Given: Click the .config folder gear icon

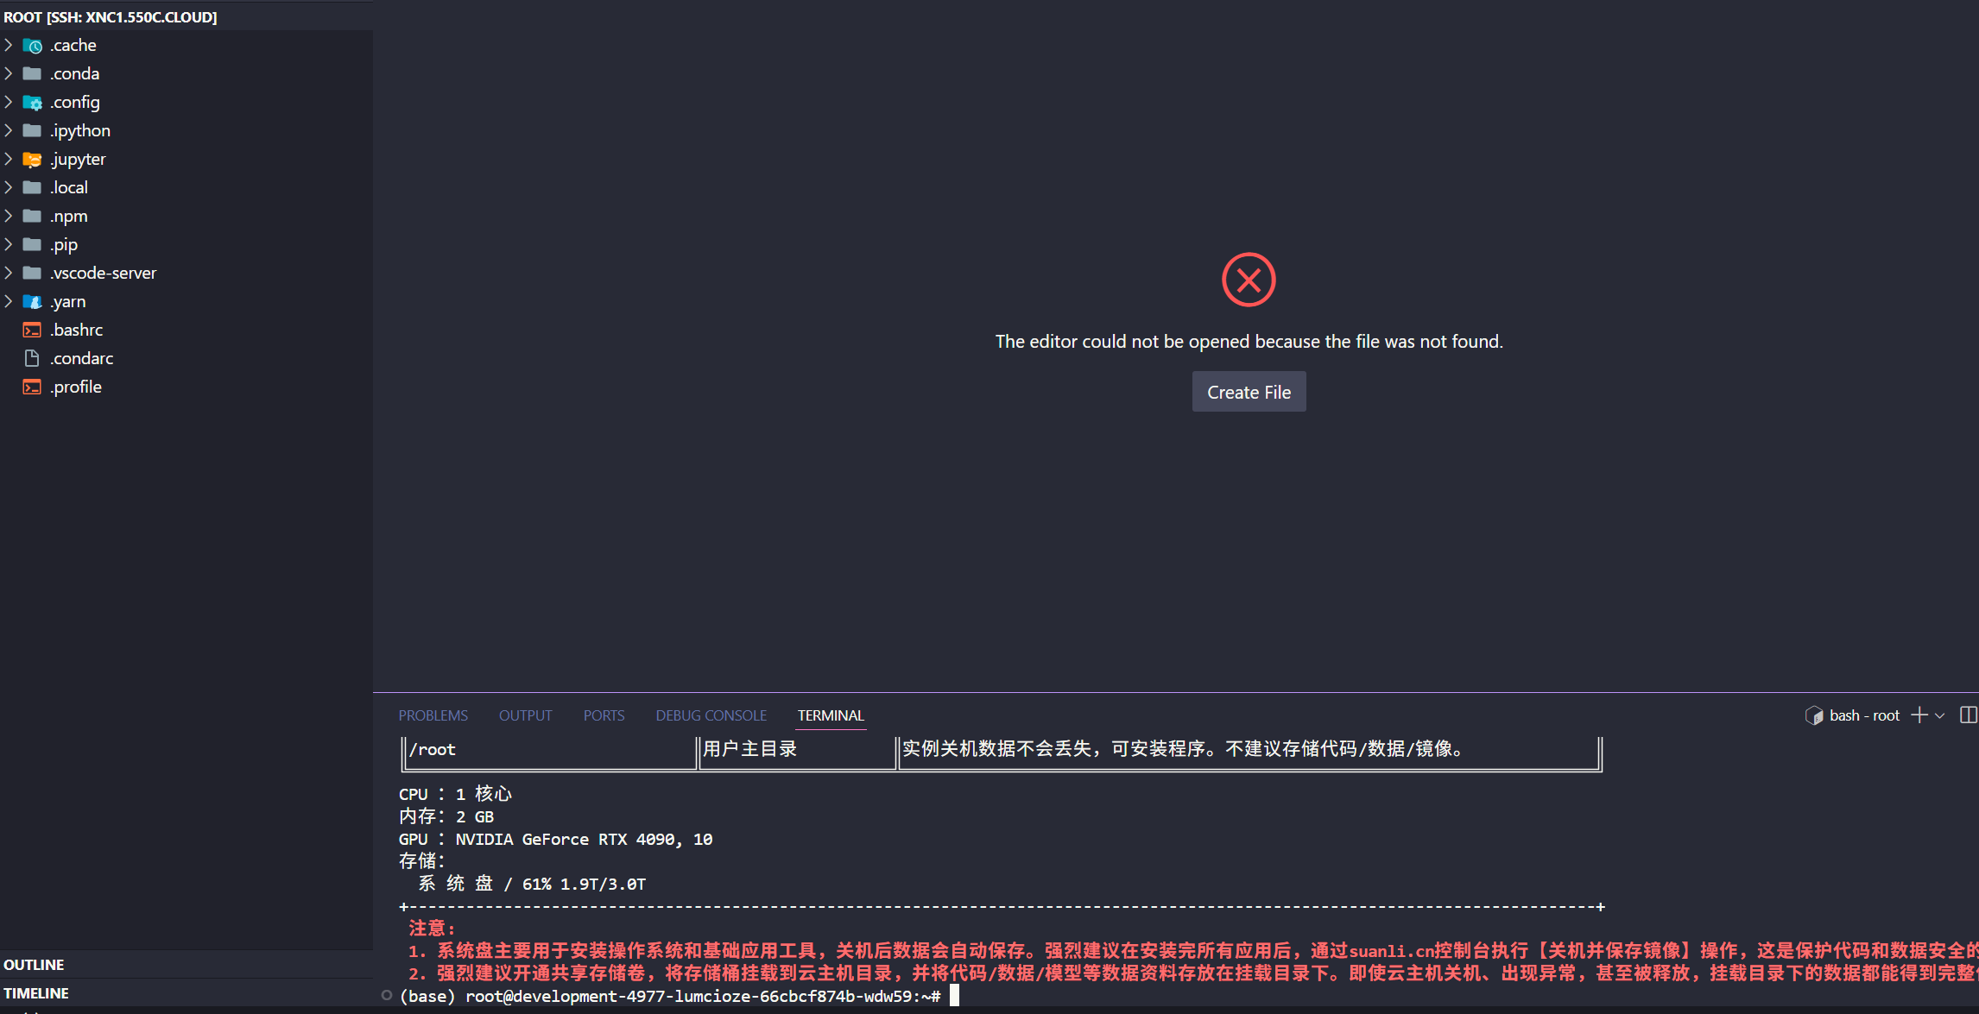Looking at the screenshot, I should (x=32, y=102).
